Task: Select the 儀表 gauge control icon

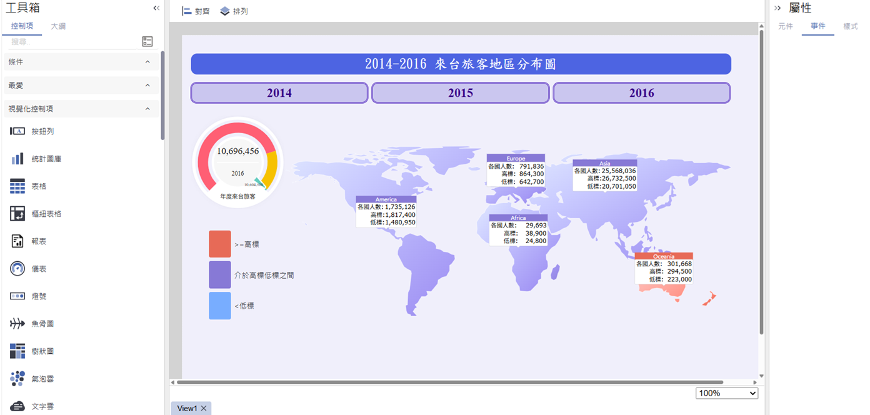Action: click(x=17, y=269)
